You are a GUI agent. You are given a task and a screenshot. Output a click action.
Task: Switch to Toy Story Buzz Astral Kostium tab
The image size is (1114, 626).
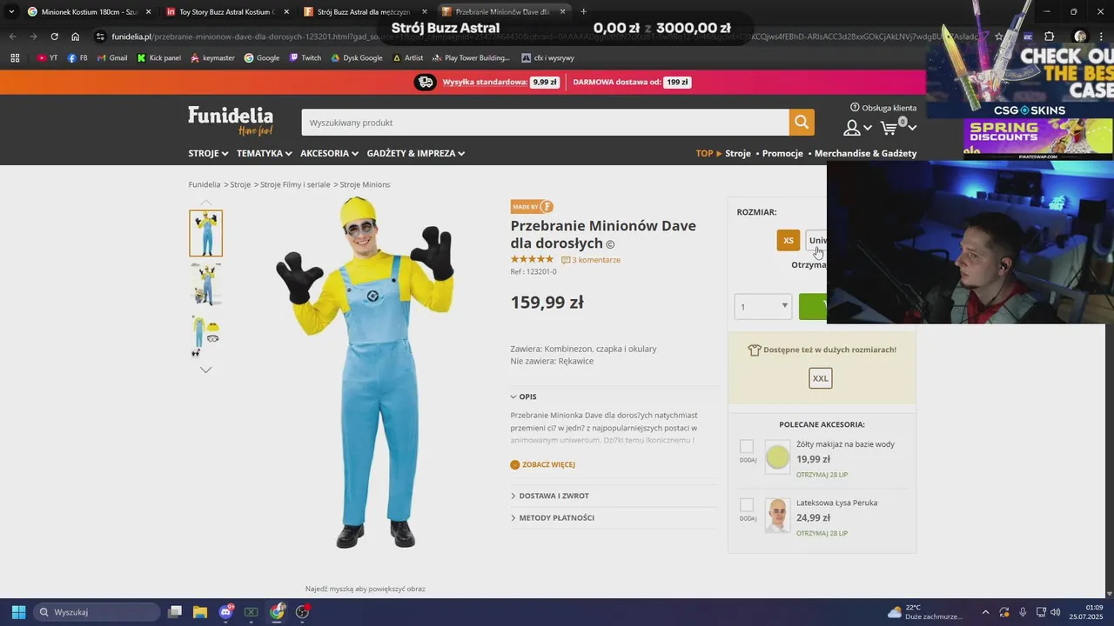227,11
